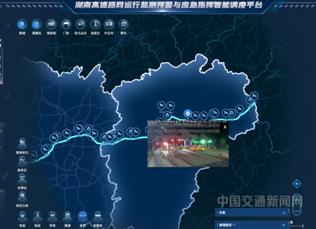This screenshot has height=229, width=316.
Task: Open the 事件 events icon
Action: (x=123, y=24)
